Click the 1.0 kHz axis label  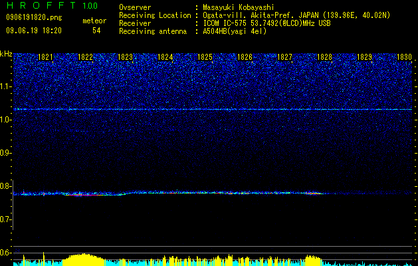point(6,120)
